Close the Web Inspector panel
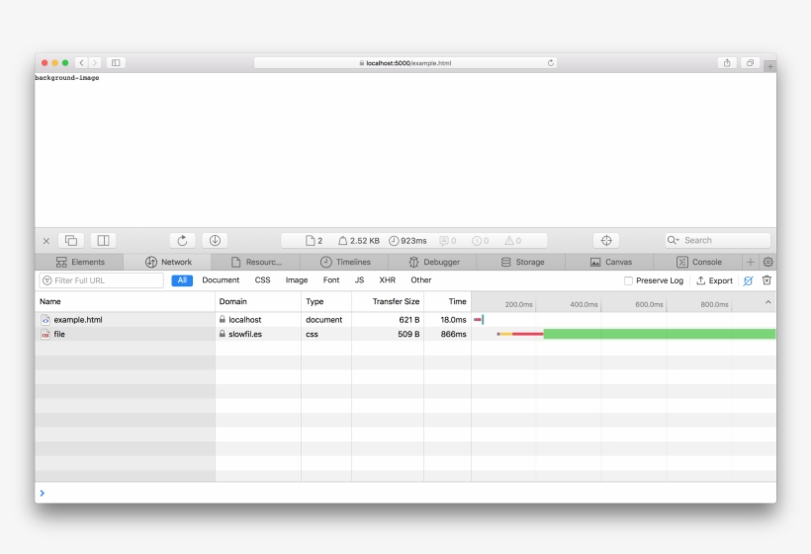 (x=46, y=241)
